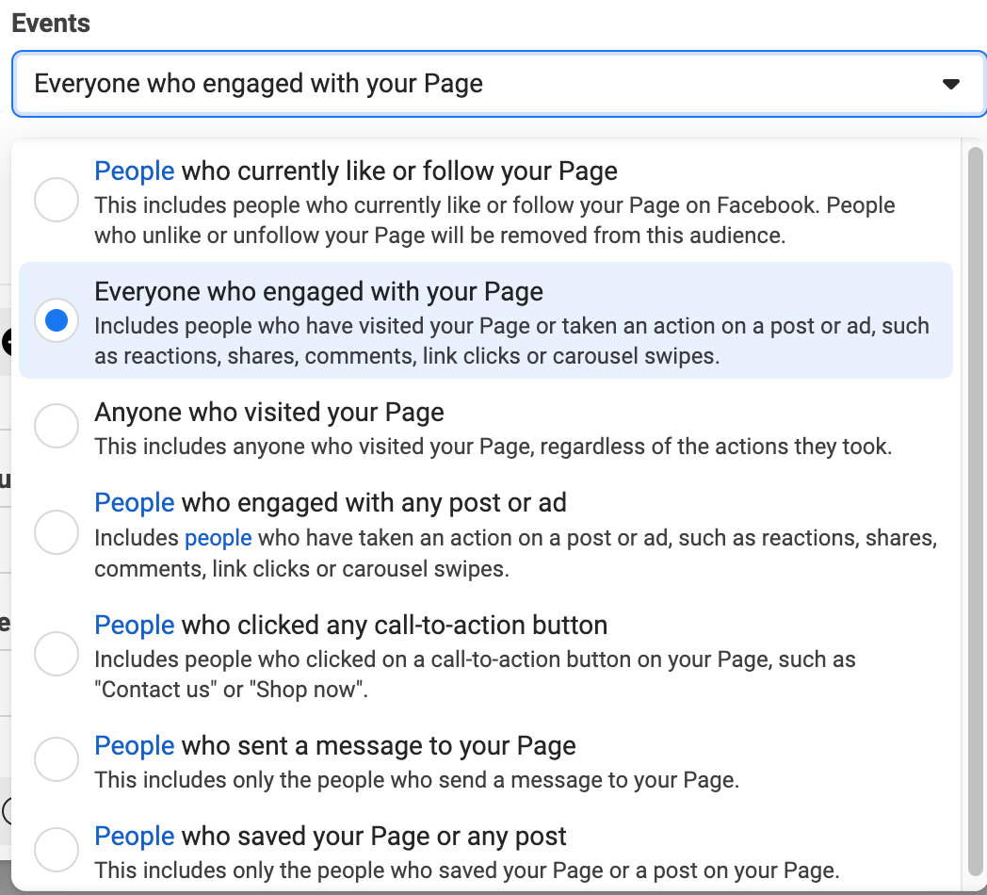
Task: Click the People link for message senders option
Action: tap(134, 745)
